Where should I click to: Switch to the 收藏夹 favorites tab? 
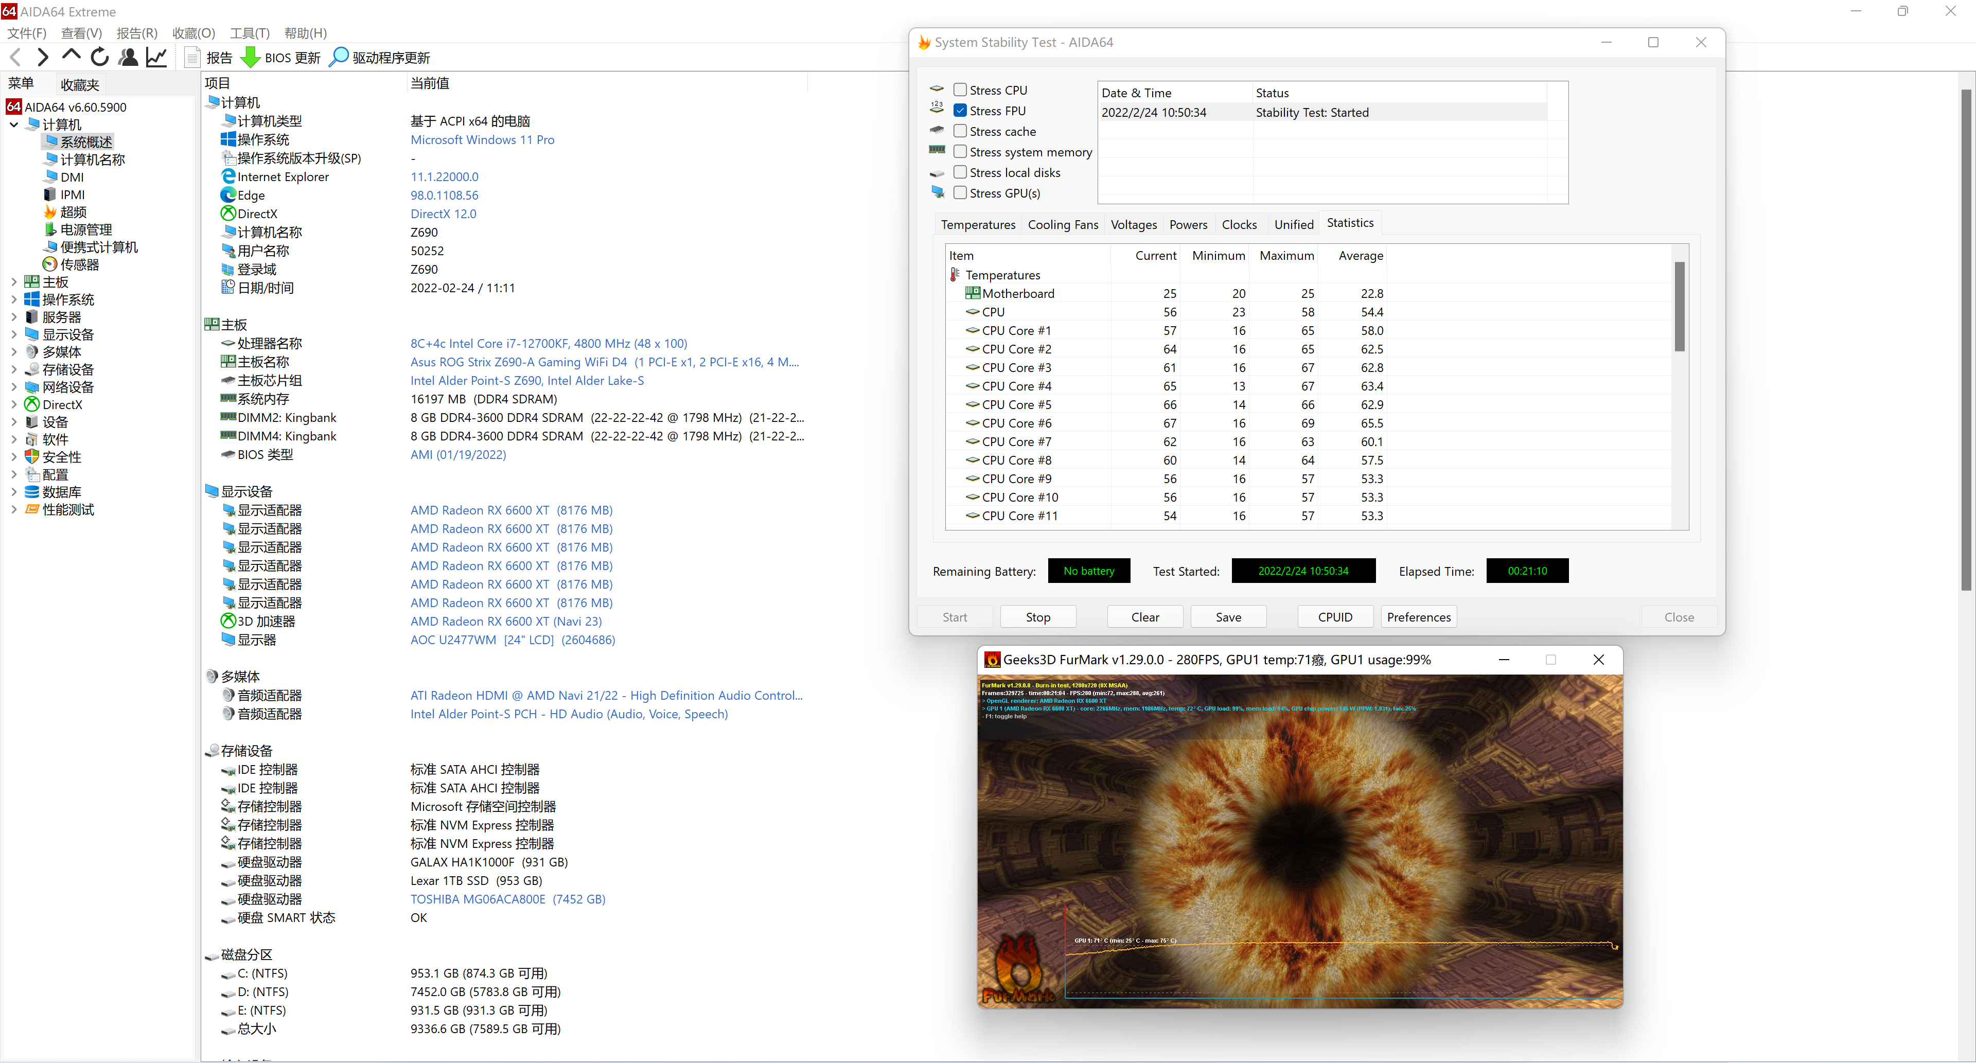pyautogui.click(x=80, y=84)
